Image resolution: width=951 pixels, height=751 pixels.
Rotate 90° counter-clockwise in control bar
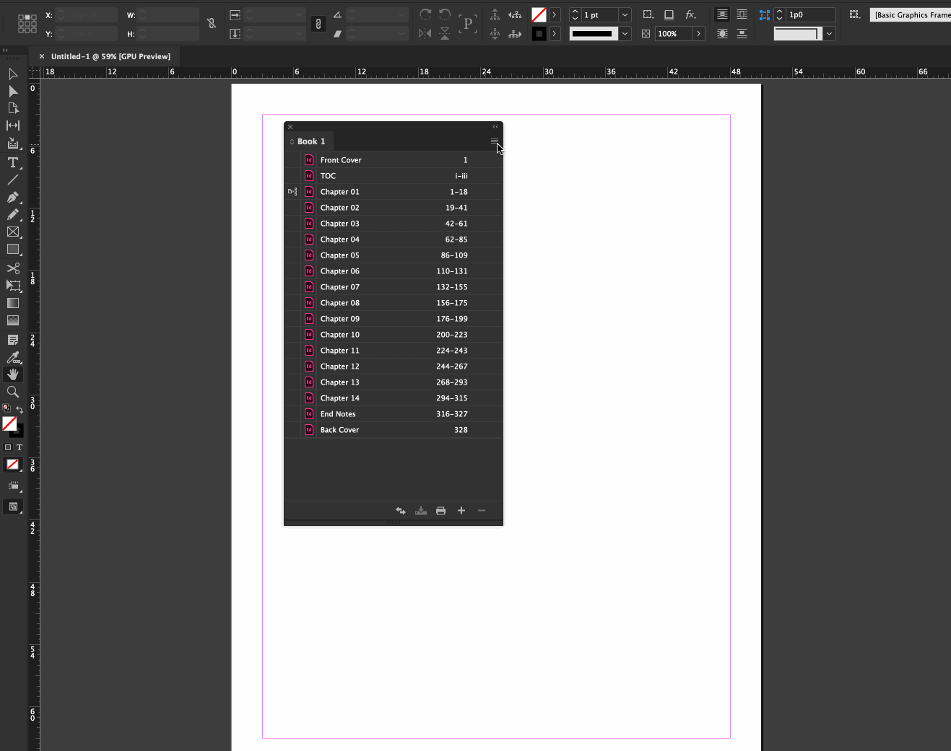(445, 14)
